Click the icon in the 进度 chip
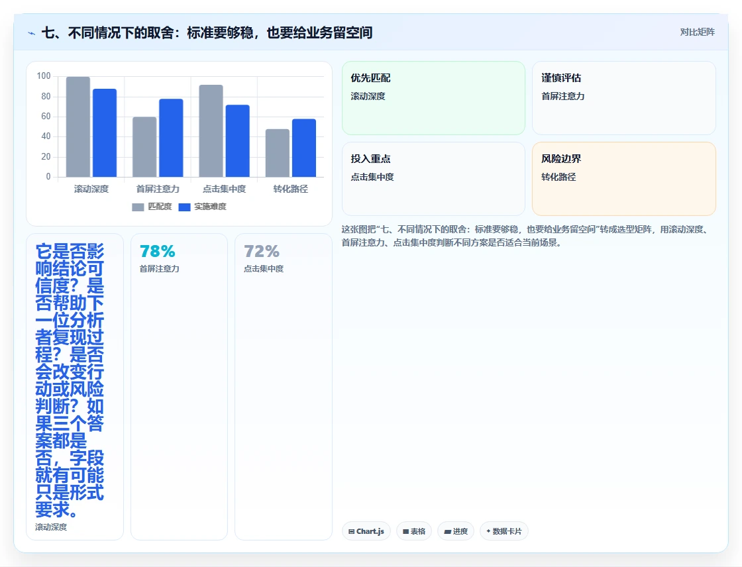This screenshot has height=567, width=742. pyautogui.click(x=447, y=531)
